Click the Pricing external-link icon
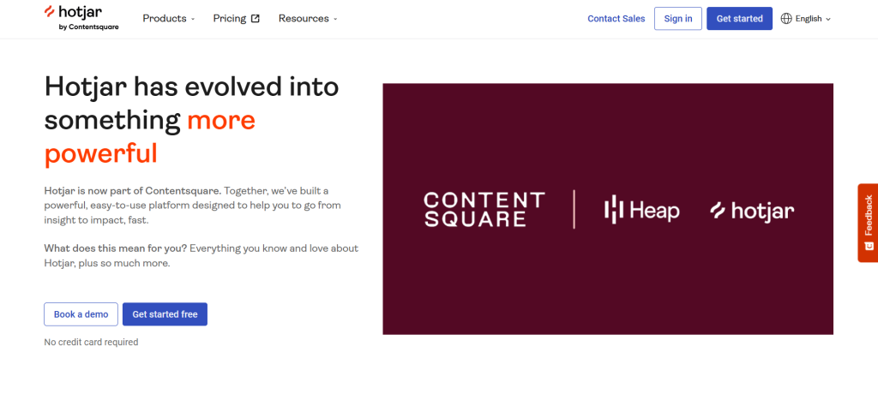This screenshot has height=400, width=878. click(256, 19)
